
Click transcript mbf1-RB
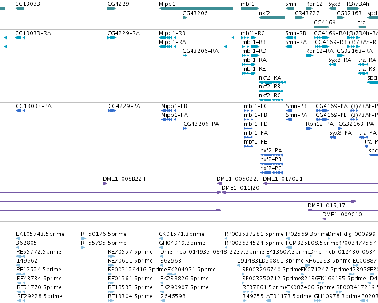pyautogui.click(x=254, y=42)
